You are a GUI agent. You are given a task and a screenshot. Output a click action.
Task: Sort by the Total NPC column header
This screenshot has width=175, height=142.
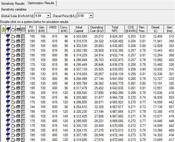pos(115,29)
